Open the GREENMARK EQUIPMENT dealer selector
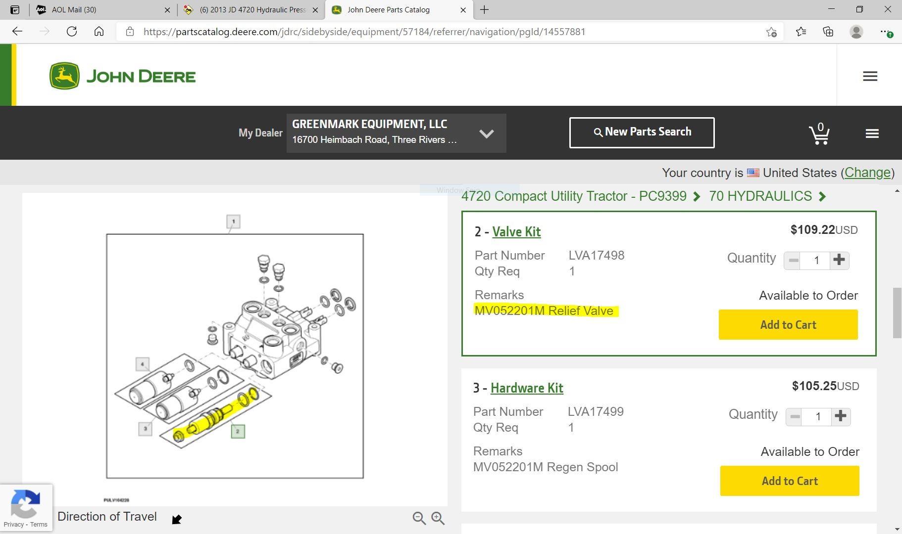This screenshot has width=902, height=534. coord(396,133)
